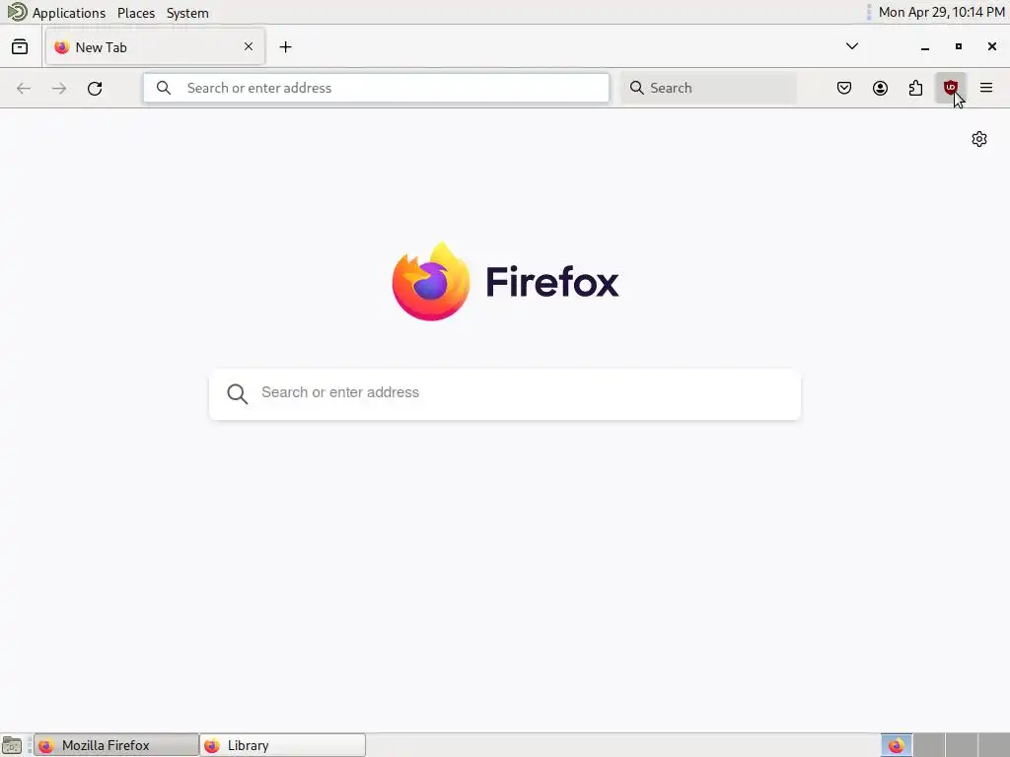Personalize new tab with gear icon

(979, 139)
